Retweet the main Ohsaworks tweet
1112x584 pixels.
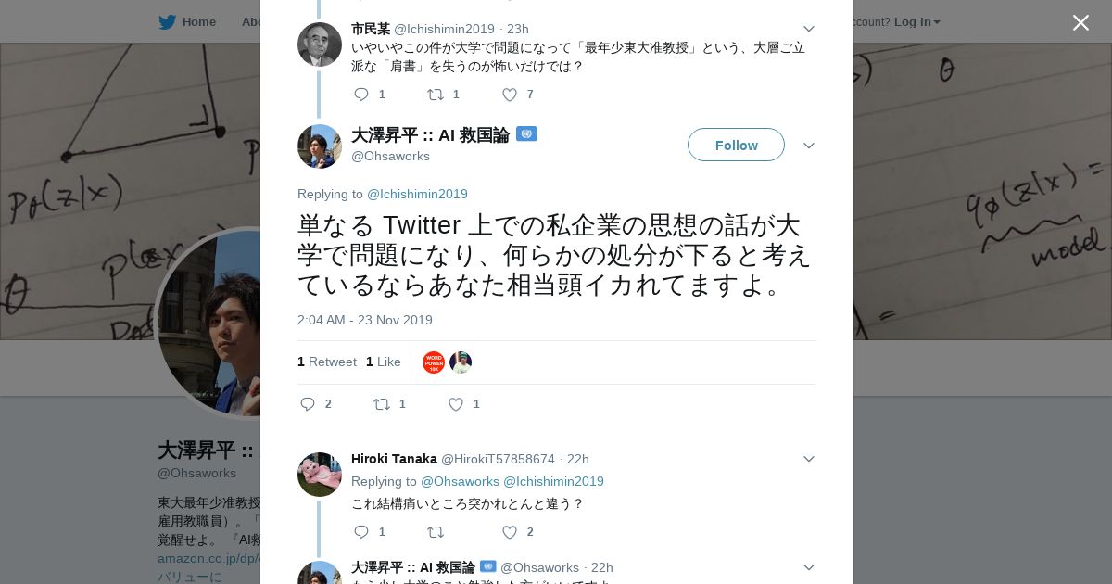(381, 404)
